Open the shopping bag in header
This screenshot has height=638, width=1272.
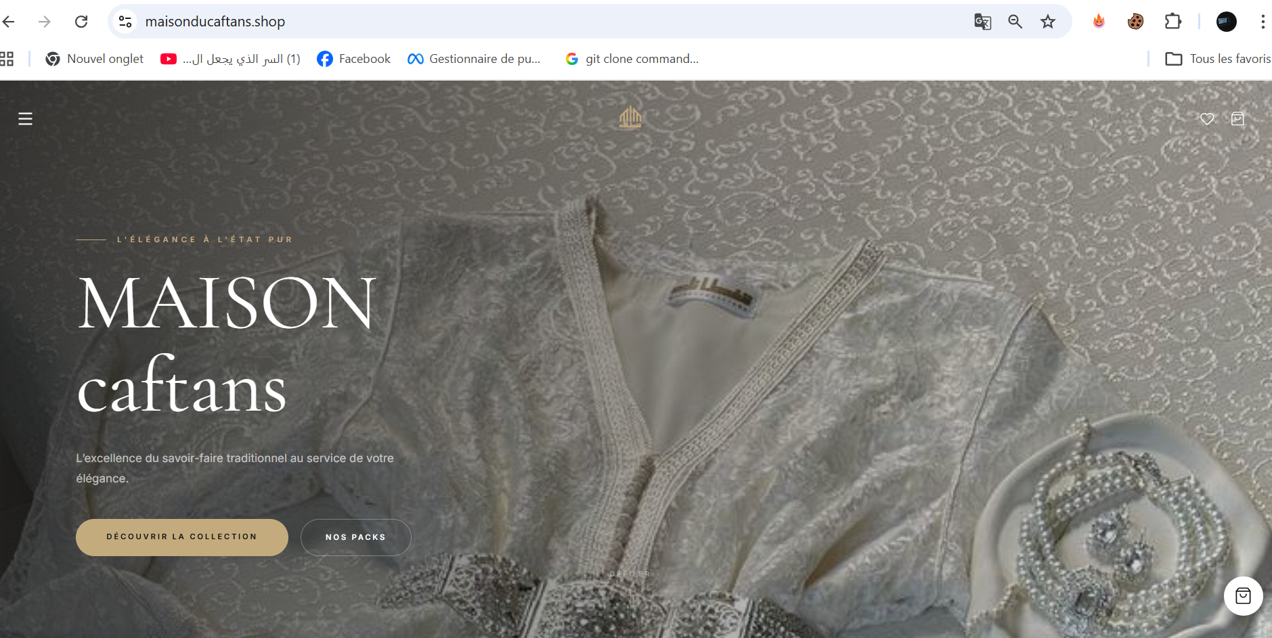1237,119
